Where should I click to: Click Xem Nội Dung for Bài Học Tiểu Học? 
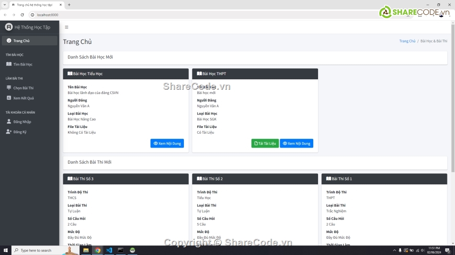click(x=167, y=143)
